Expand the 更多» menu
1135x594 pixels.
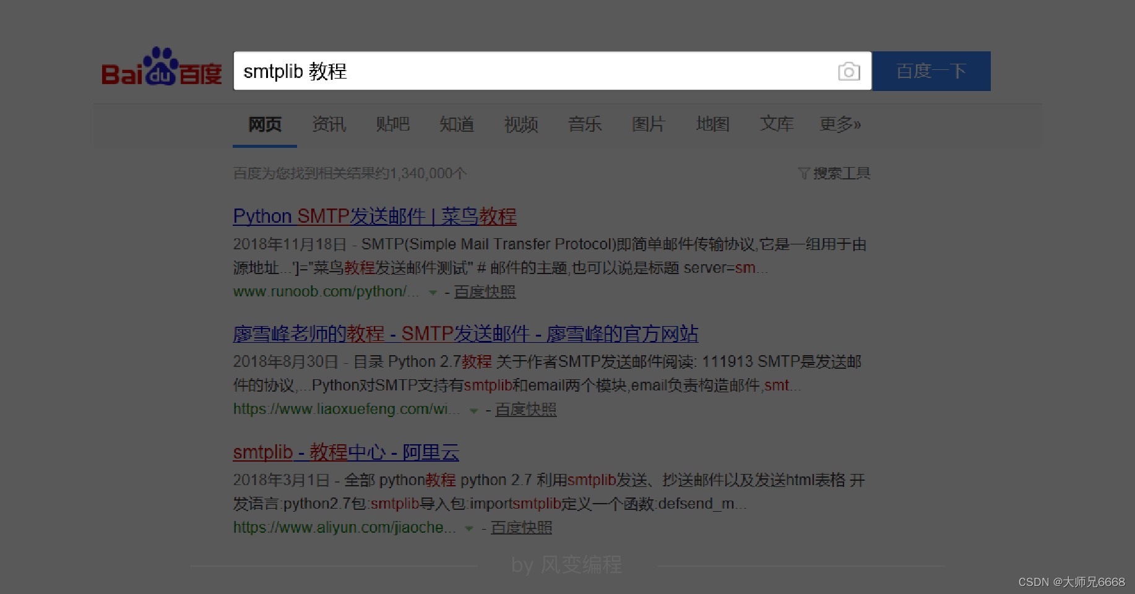point(840,124)
